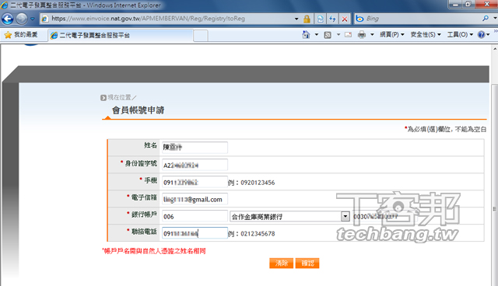Click the compatibility view icon
This screenshot has height=286, width=498.
[320, 19]
